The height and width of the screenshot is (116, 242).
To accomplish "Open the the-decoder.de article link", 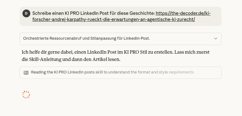I will click(x=183, y=13).
